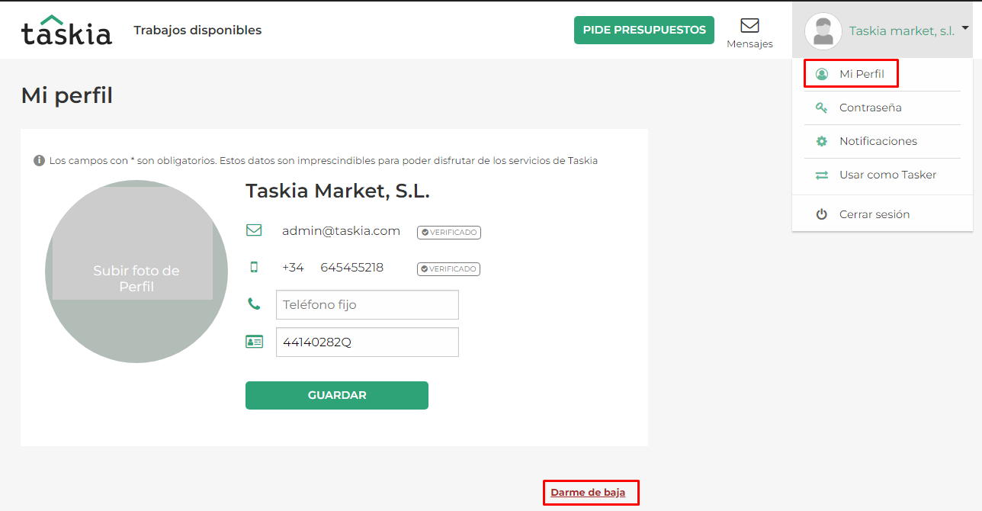Click the Mi perfil page title
Image resolution: width=982 pixels, height=511 pixels.
point(67,96)
